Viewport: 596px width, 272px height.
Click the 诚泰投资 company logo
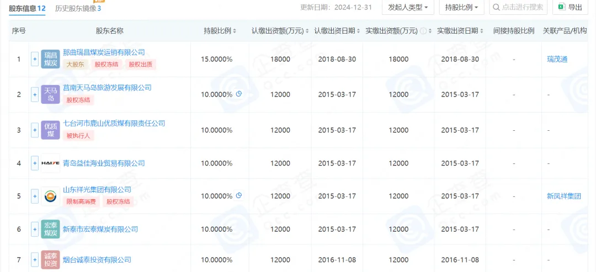click(50, 260)
